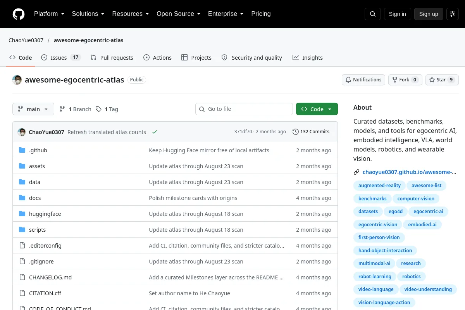This screenshot has width=465, height=310.
Task: View the 1 Tag link
Action: click(107, 109)
